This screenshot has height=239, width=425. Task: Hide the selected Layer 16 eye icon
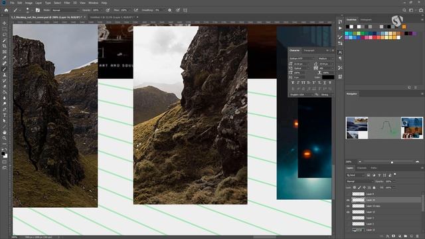pyautogui.click(x=348, y=200)
